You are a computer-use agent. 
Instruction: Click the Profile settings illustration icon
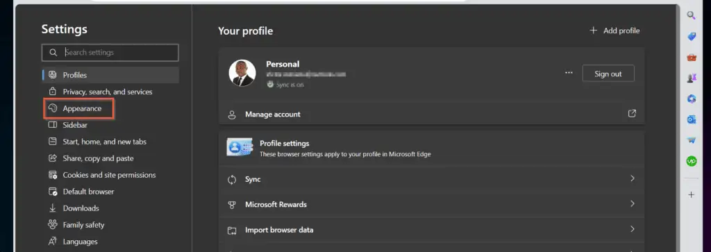pyautogui.click(x=240, y=147)
